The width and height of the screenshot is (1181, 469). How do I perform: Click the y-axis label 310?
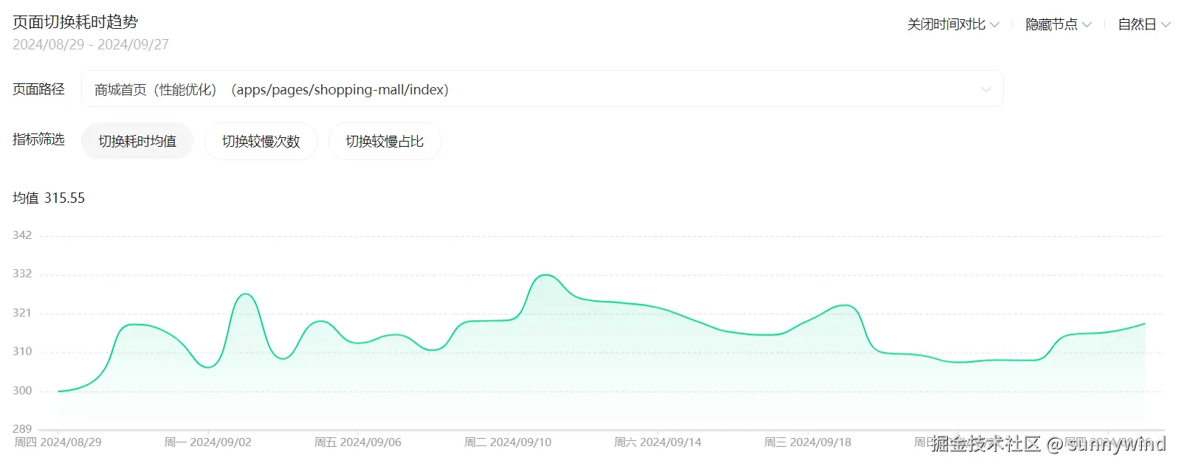tap(22, 351)
